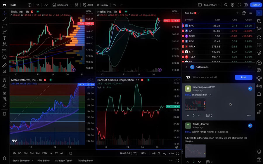Open the favorites star toolbar icon
This screenshot has width=263, height=164.
pos(4,158)
